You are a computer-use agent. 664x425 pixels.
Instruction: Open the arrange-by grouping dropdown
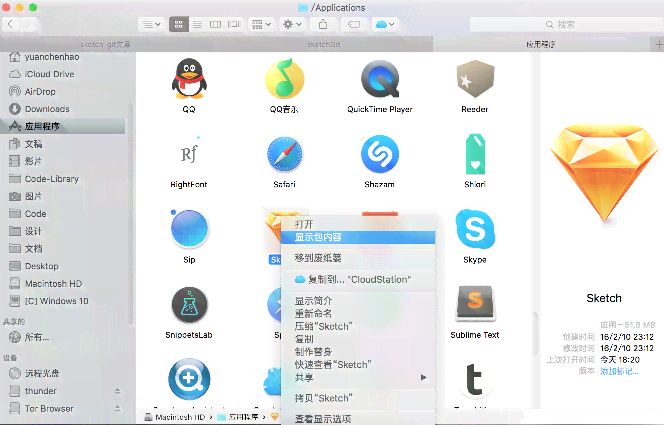[262, 24]
